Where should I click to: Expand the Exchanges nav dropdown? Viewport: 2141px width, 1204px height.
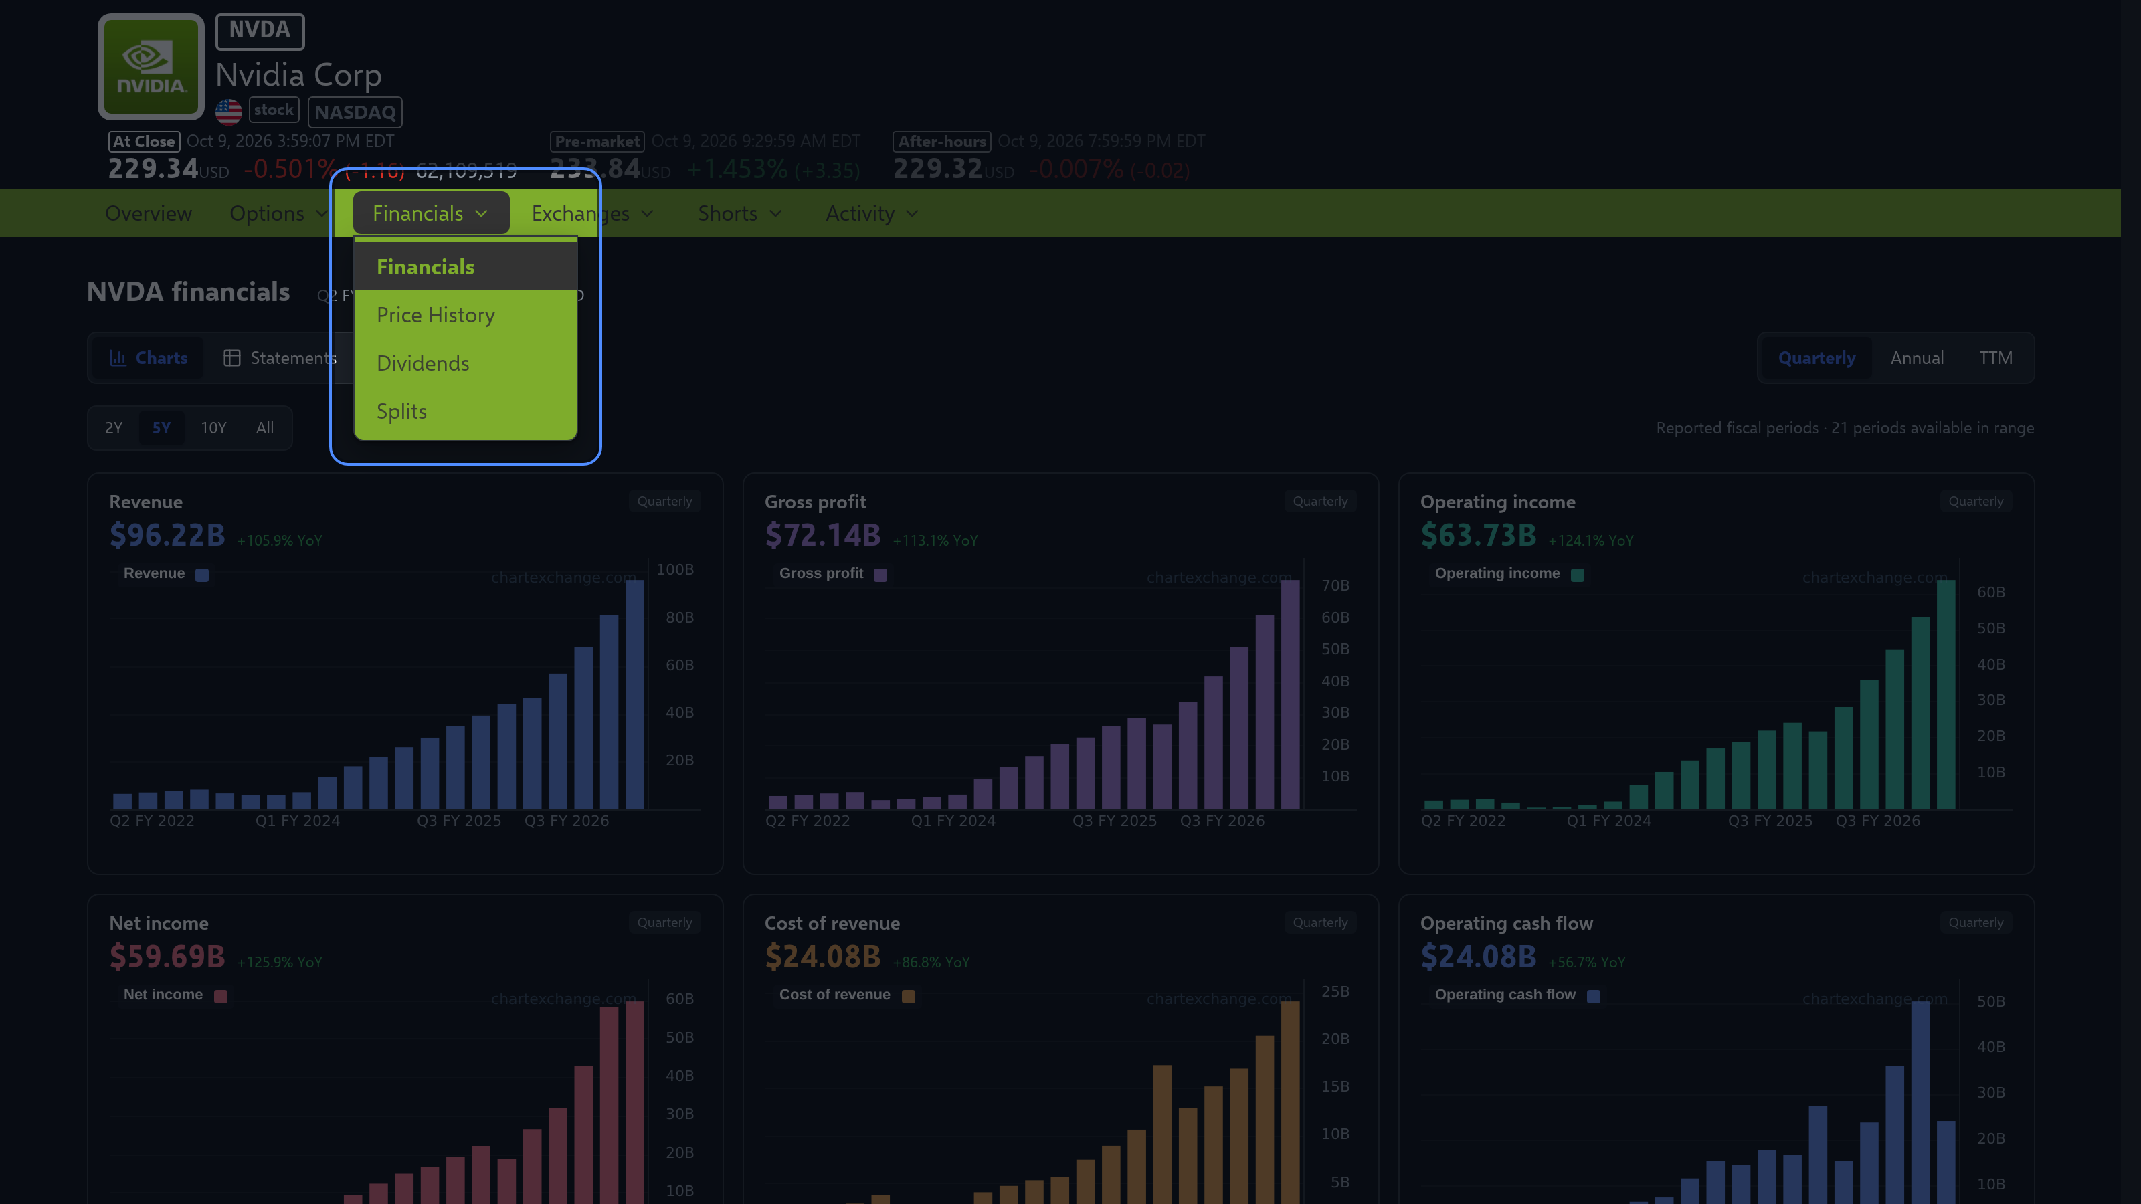pos(593,213)
